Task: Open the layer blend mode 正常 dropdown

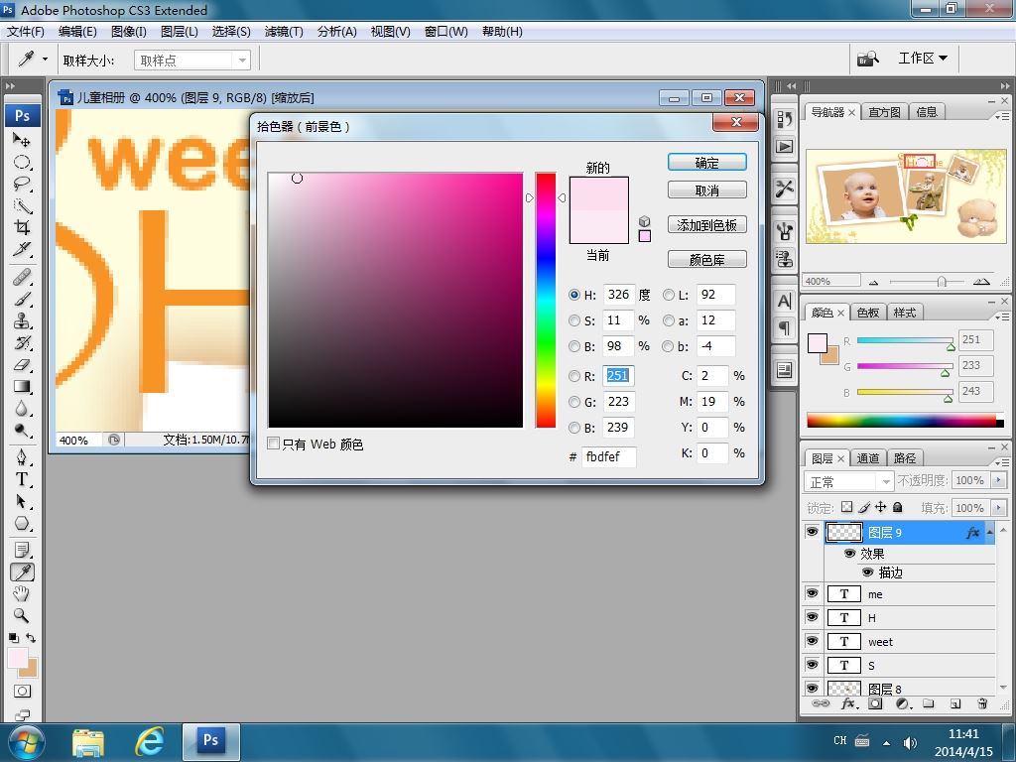Action: (x=849, y=481)
